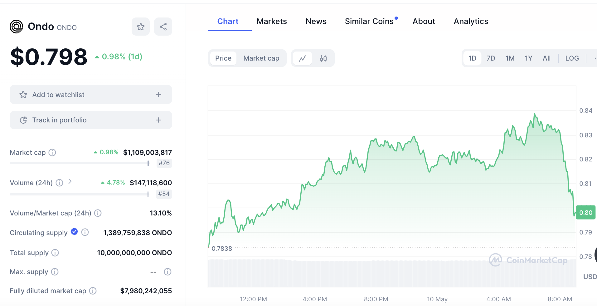The height and width of the screenshot is (306, 597).
Task: Switch to the candlestick chart icon
Action: point(323,58)
